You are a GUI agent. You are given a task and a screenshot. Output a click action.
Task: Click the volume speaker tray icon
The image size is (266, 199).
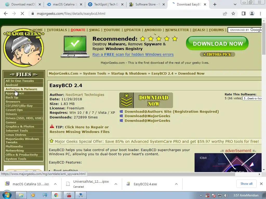226,195
